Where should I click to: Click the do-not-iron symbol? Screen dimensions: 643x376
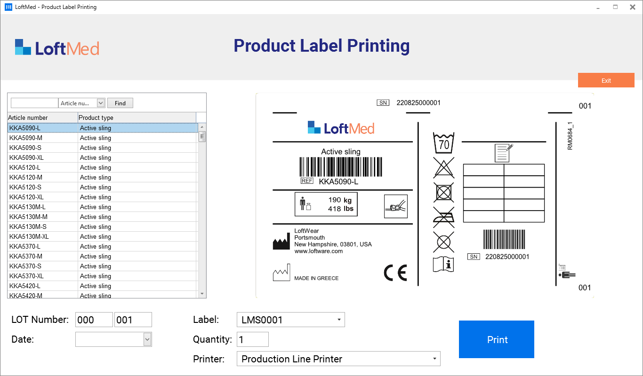coord(443,217)
